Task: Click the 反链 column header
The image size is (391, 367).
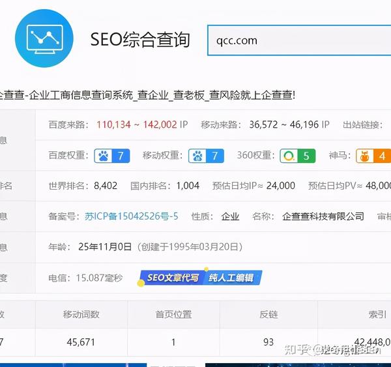Action: [268, 314]
